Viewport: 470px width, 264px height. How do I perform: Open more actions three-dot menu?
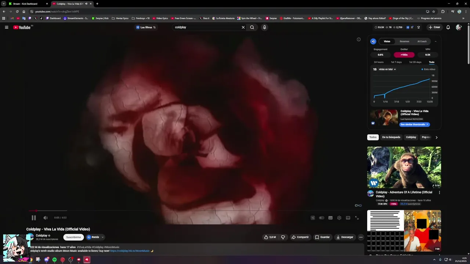tap(361, 237)
